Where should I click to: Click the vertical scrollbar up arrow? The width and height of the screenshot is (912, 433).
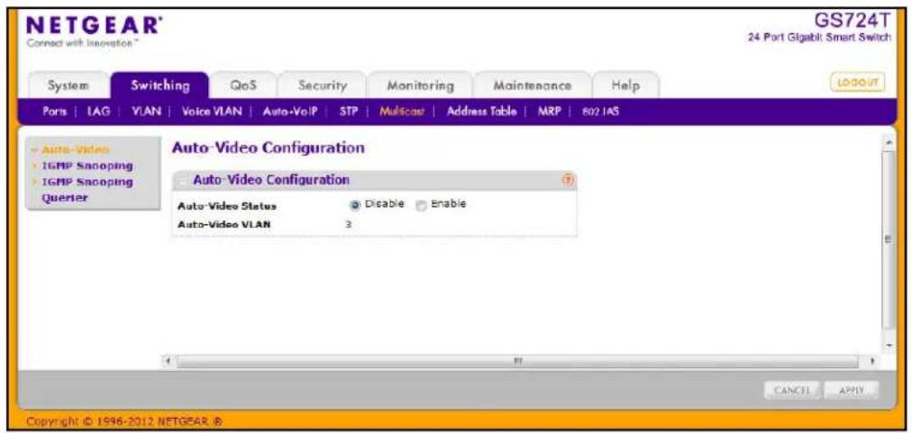point(887,143)
